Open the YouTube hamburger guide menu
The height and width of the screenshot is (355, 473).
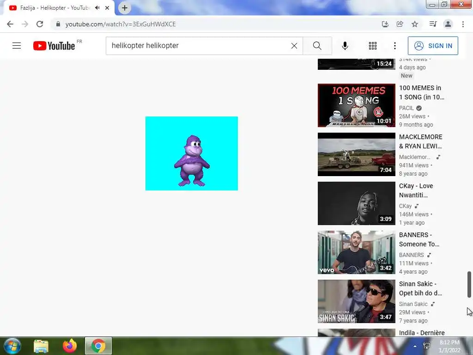tap(17, 46)
